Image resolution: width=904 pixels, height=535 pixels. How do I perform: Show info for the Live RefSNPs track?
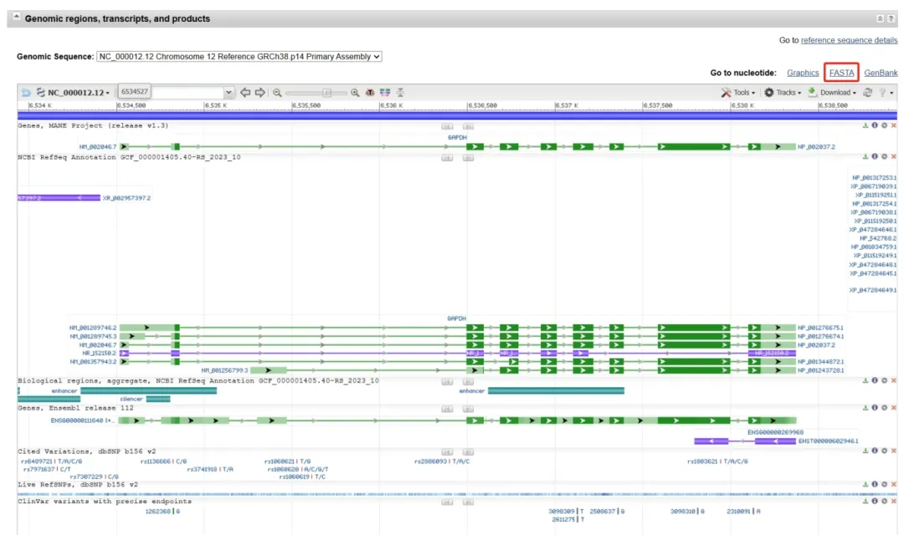875,485
